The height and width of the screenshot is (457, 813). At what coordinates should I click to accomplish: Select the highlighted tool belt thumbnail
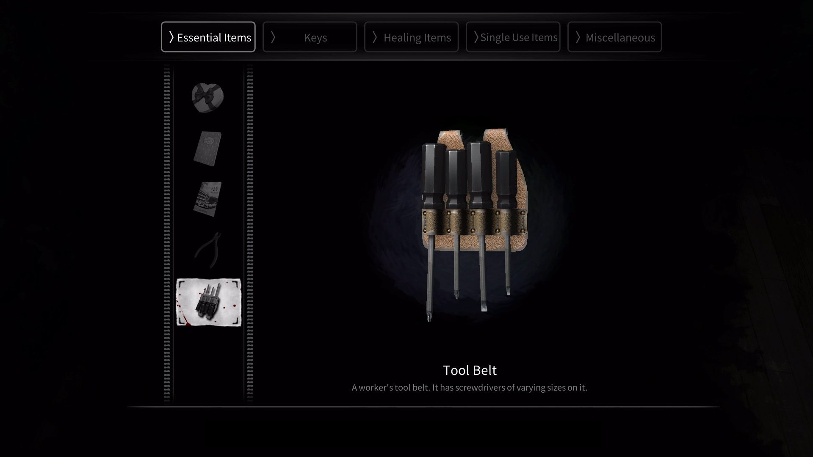click(x=208, y=302)
